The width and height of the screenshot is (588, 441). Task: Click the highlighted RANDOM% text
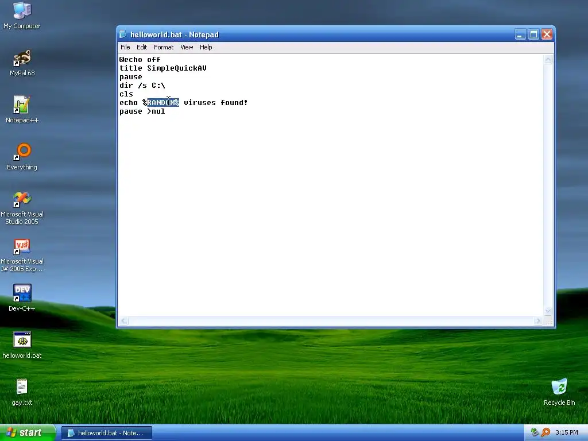coord(163,103)
